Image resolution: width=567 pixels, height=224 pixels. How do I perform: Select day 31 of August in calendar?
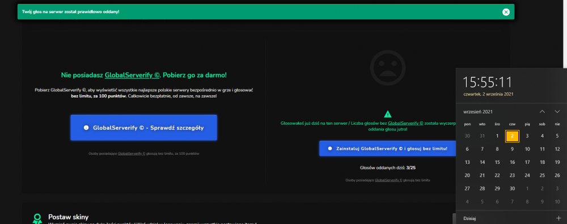coord(482,136)
